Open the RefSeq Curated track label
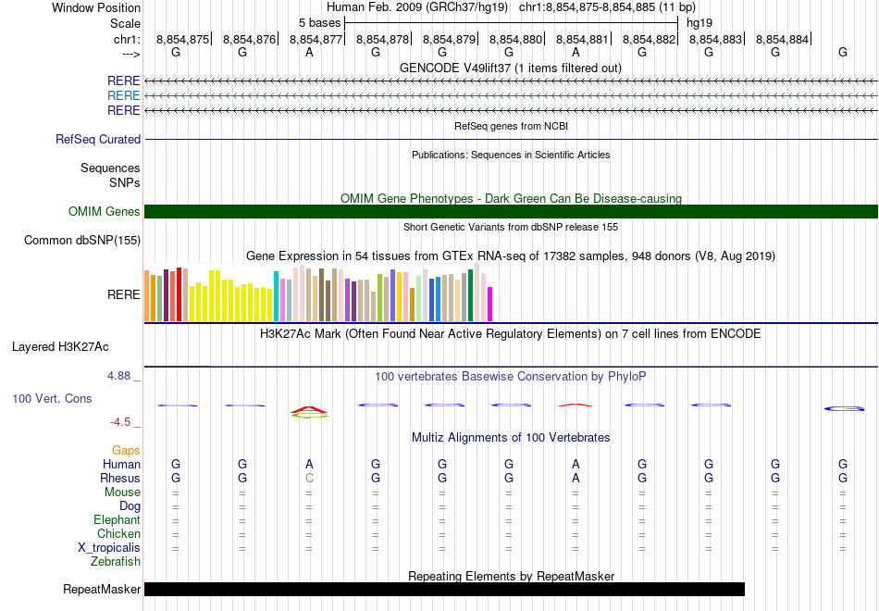 (98, 139)
